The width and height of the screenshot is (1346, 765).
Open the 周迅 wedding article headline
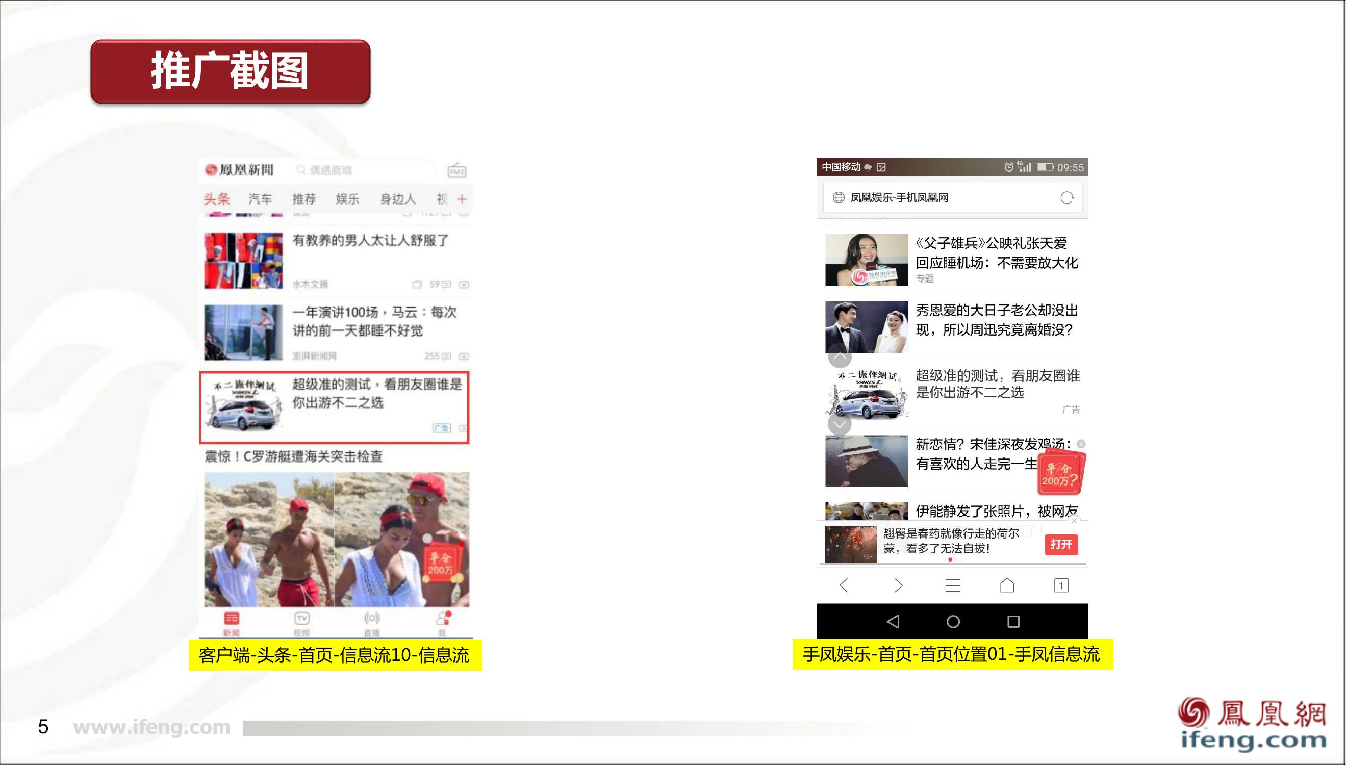997,320
